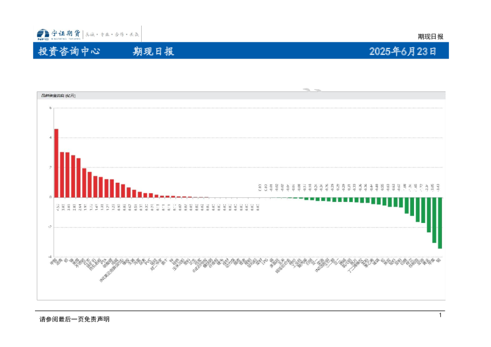Click the green bar valued -3.05
Screen dimensions: 491x347
[x=434, y=219]
